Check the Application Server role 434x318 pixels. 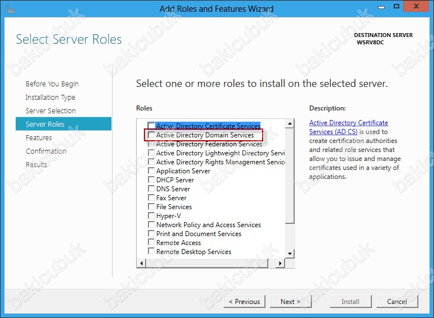pyautogui.click(x=151, y=170)
